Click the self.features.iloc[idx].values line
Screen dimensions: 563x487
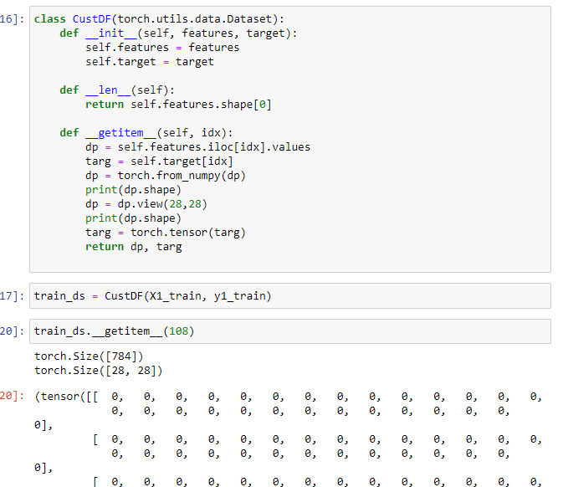197,147
